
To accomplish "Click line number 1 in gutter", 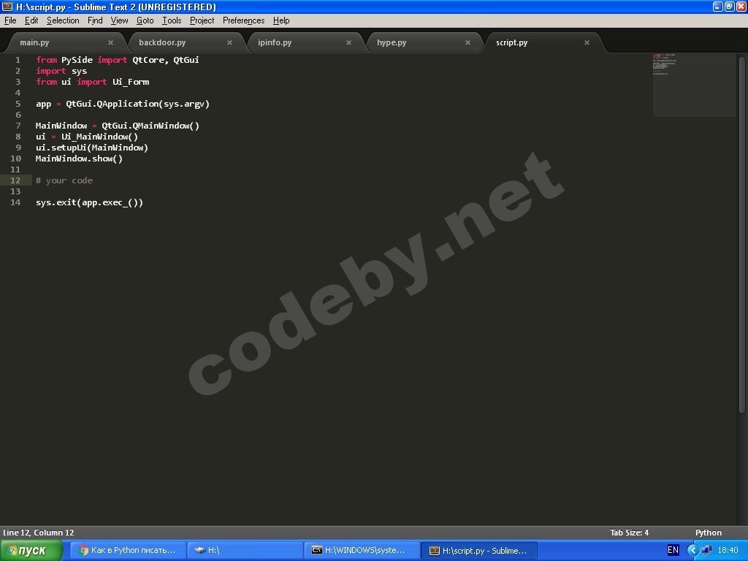I will coord(18,60).
